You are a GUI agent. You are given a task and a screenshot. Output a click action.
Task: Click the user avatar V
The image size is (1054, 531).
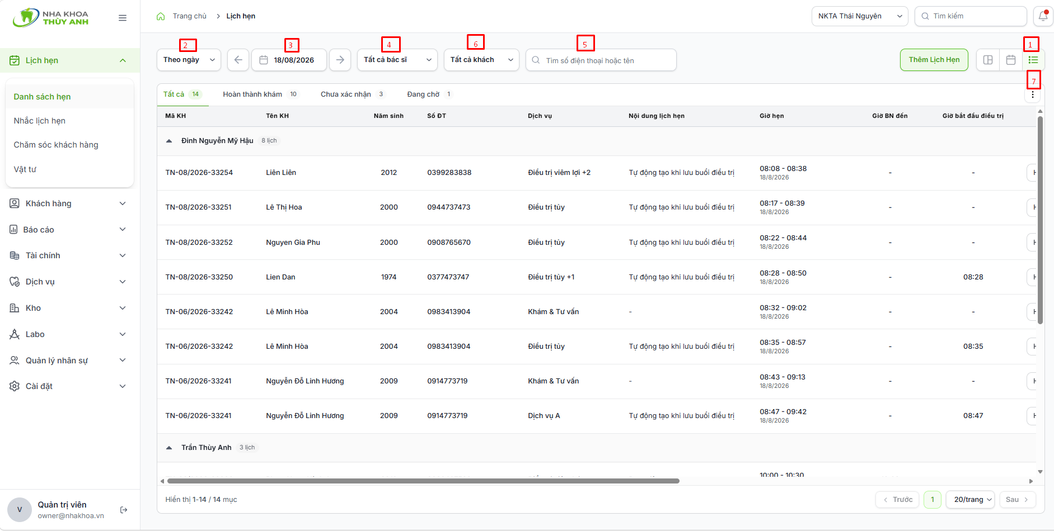tap(20, 510)
